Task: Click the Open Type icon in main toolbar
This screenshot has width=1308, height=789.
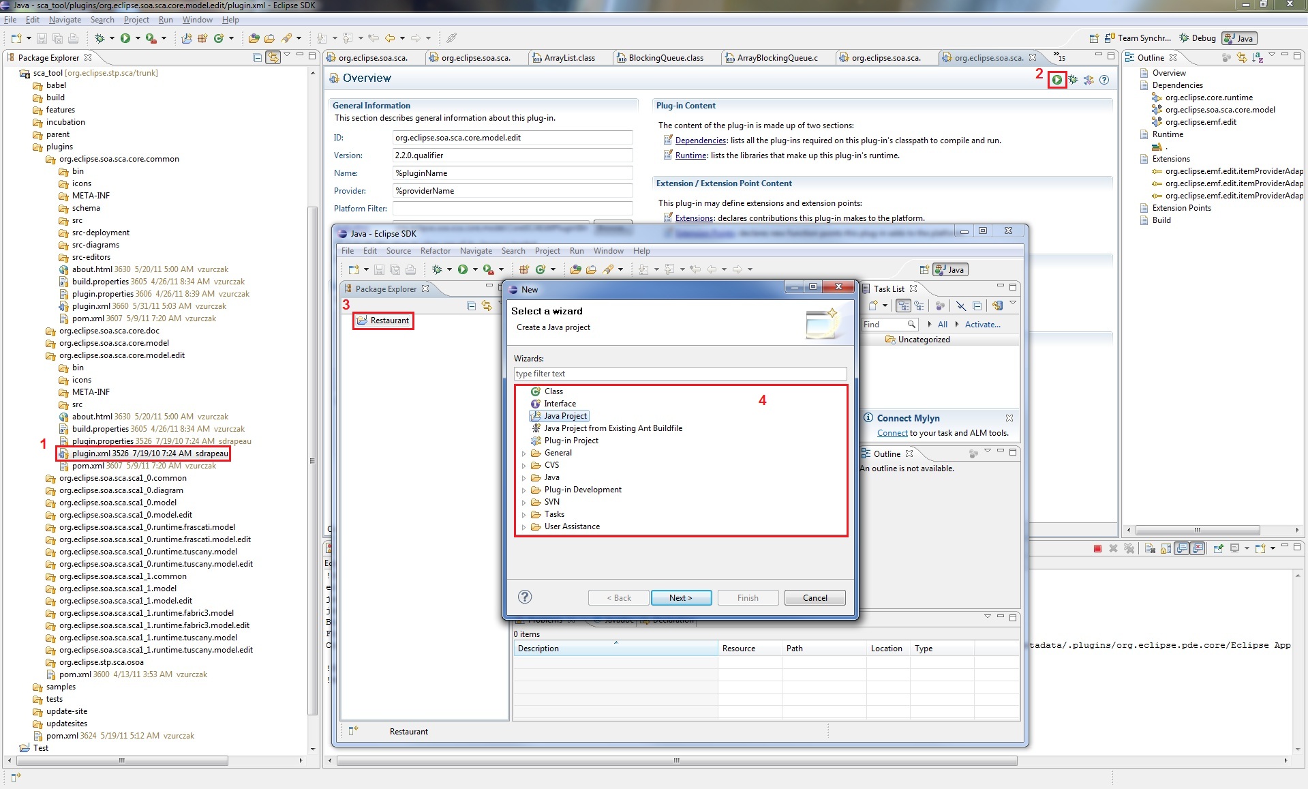Action: pos(254,38)
